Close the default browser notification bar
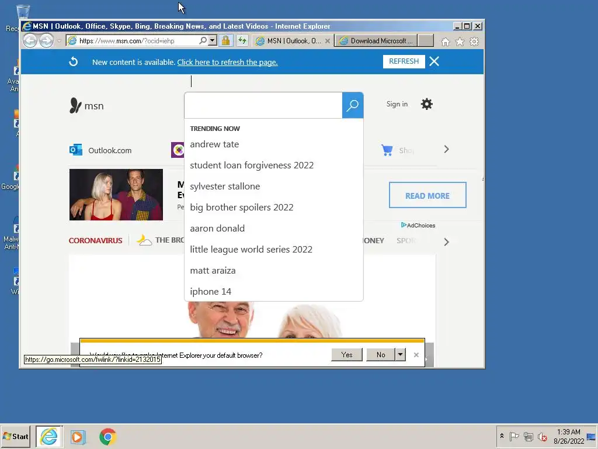 coord(416,355)
